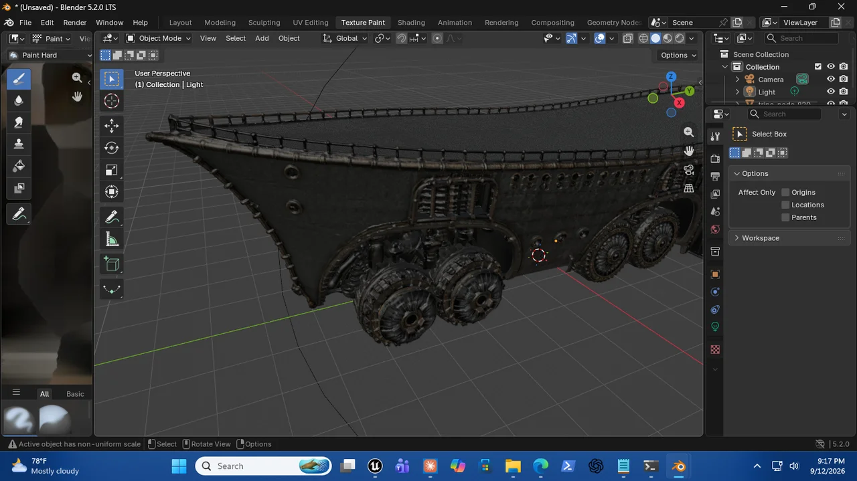
Task: Activate the Transform tool
Action: click(x=112, y=192)
